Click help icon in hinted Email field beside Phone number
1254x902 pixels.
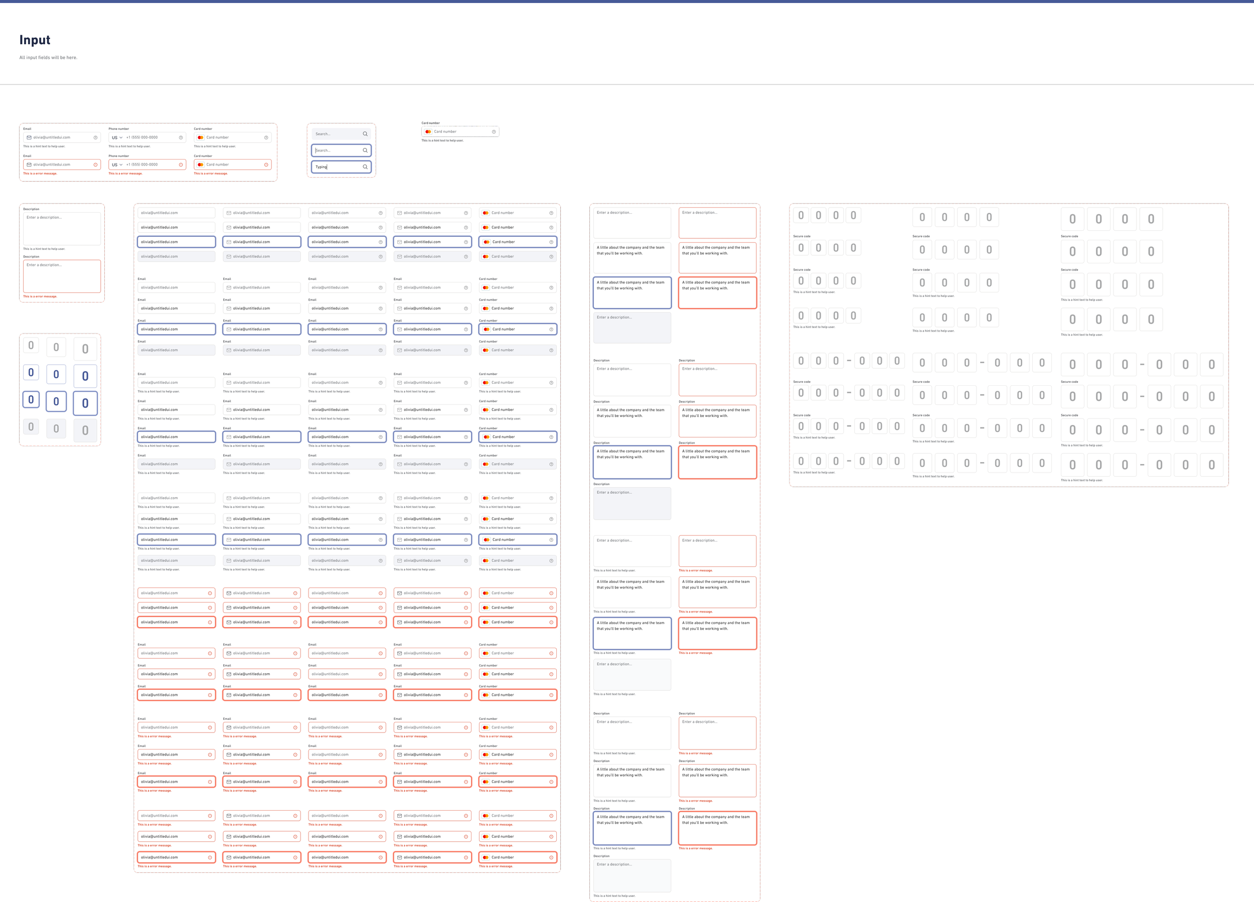tap(95, 137)
